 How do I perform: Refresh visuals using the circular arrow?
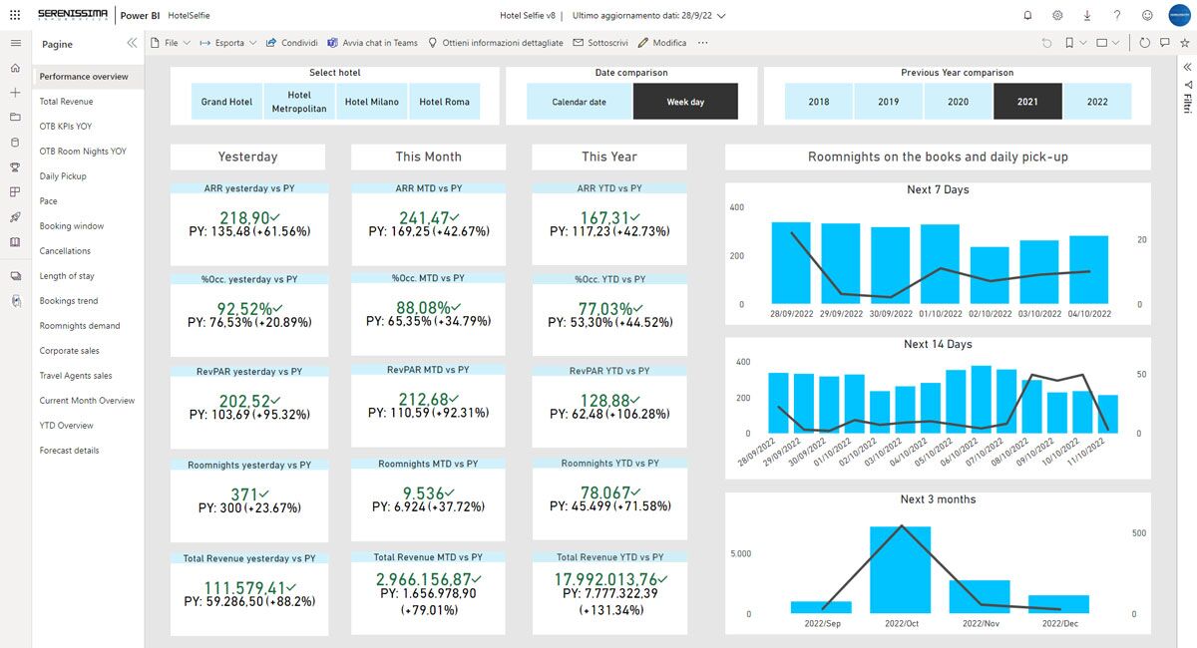1144,43
